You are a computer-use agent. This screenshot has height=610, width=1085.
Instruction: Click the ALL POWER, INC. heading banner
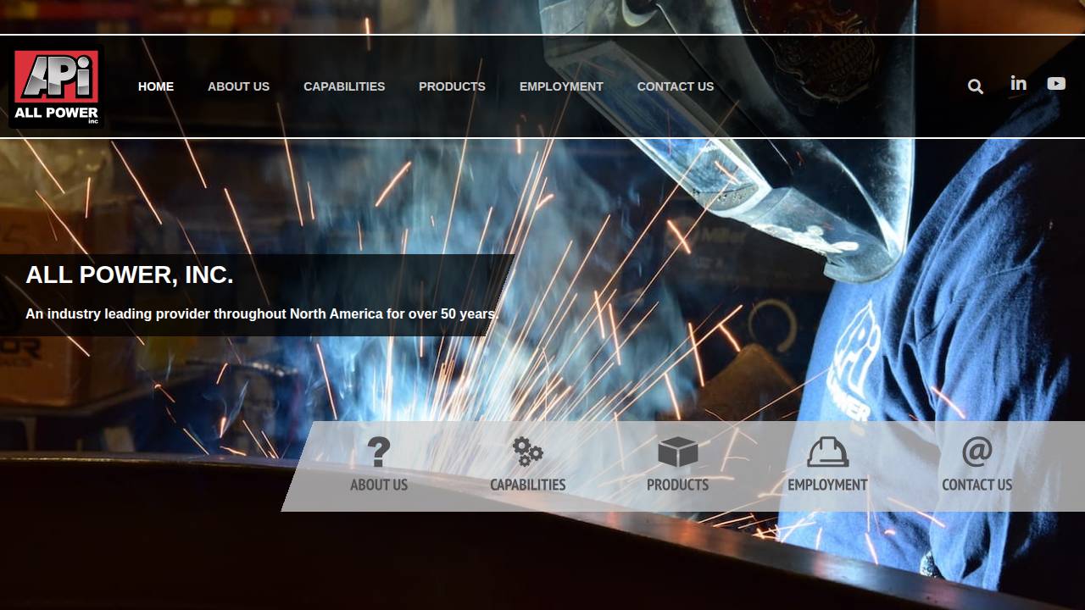[x=131, y=274]
